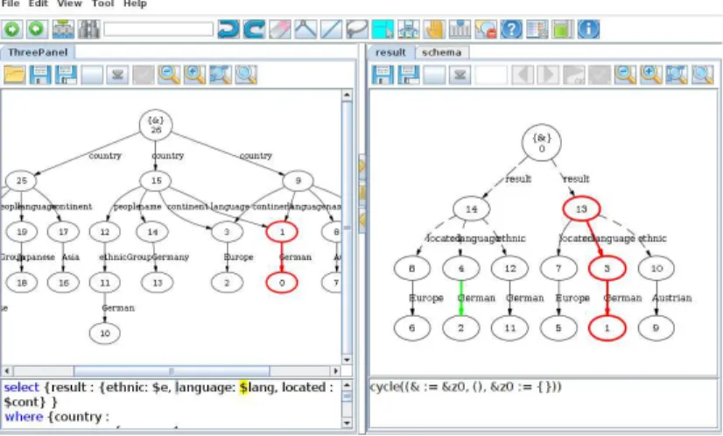The image size is (723, 436).
Task: Zoom out in the ThreePanel graph
Action: coord(169,74)
